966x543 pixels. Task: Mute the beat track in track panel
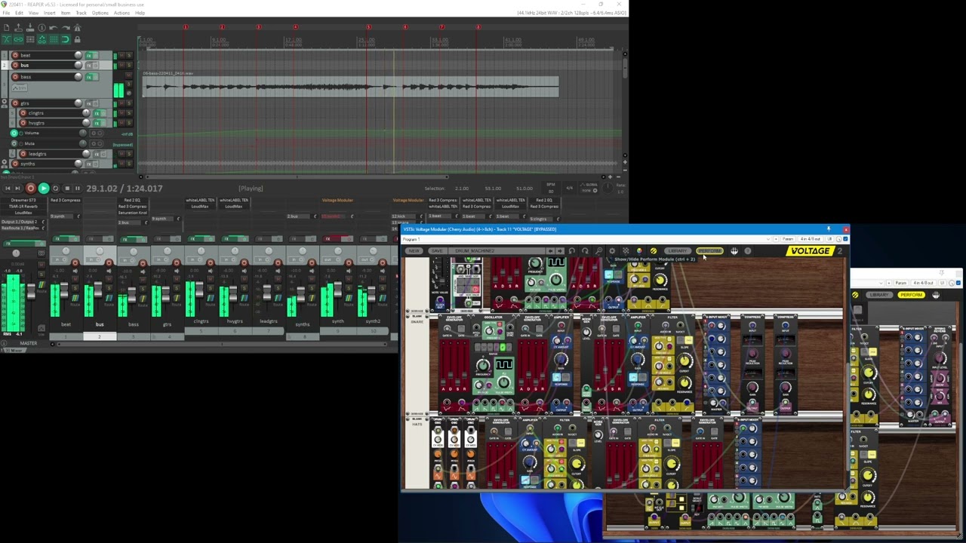coord(122,55)
